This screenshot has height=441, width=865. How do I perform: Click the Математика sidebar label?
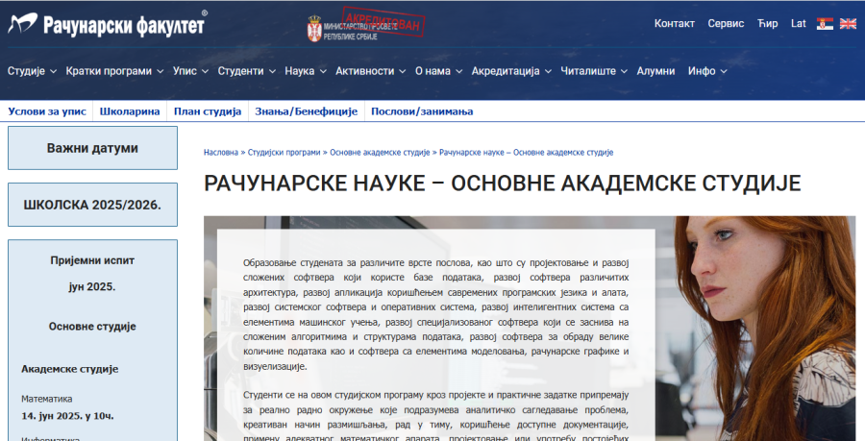pyautogui.click(x=47, y=399)
